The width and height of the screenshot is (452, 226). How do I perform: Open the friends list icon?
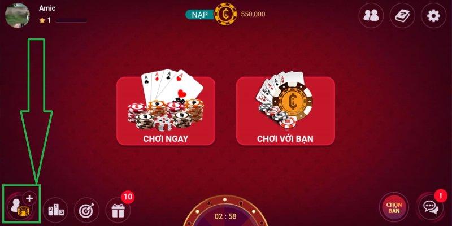(x=371, y=16)
